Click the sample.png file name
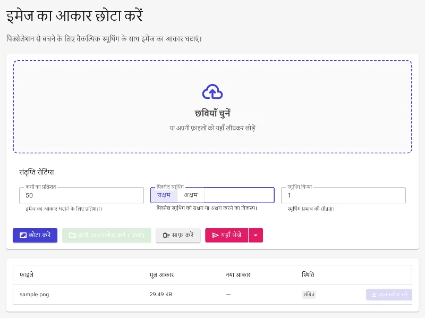The height and width of the screenshot is (318, 425). click(34, 295)
